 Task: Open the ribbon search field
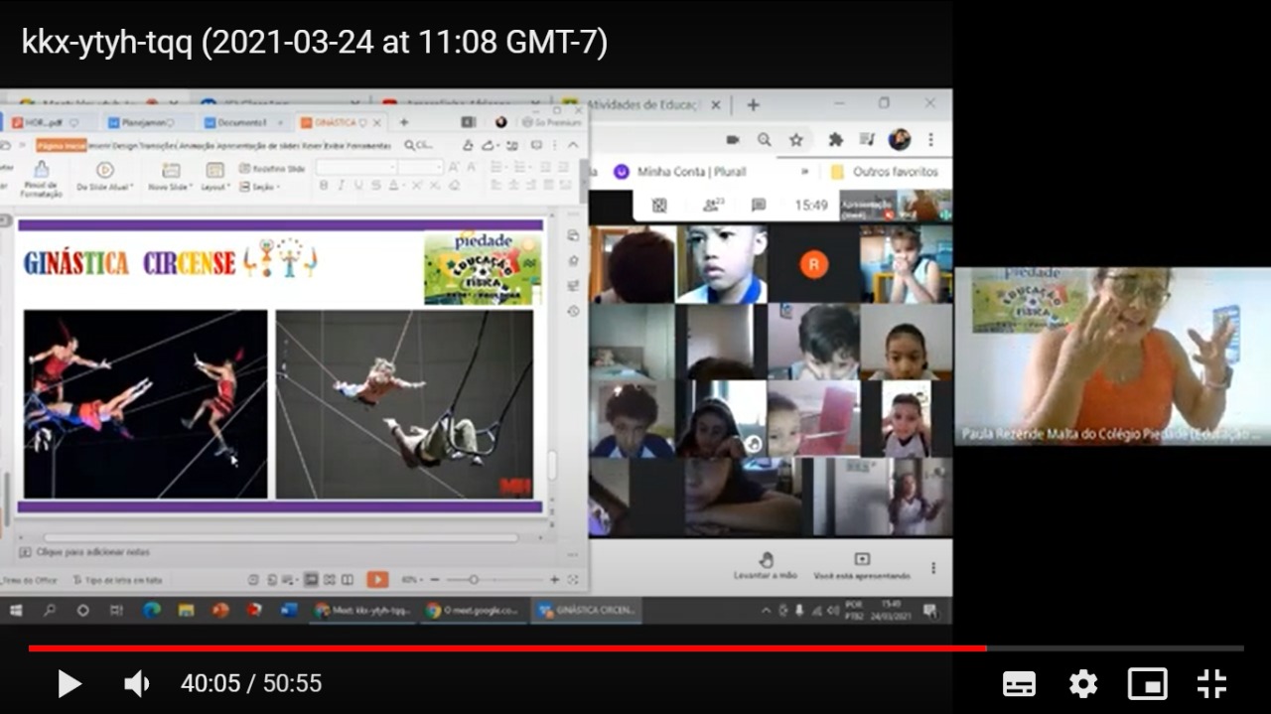click(419, 145)
